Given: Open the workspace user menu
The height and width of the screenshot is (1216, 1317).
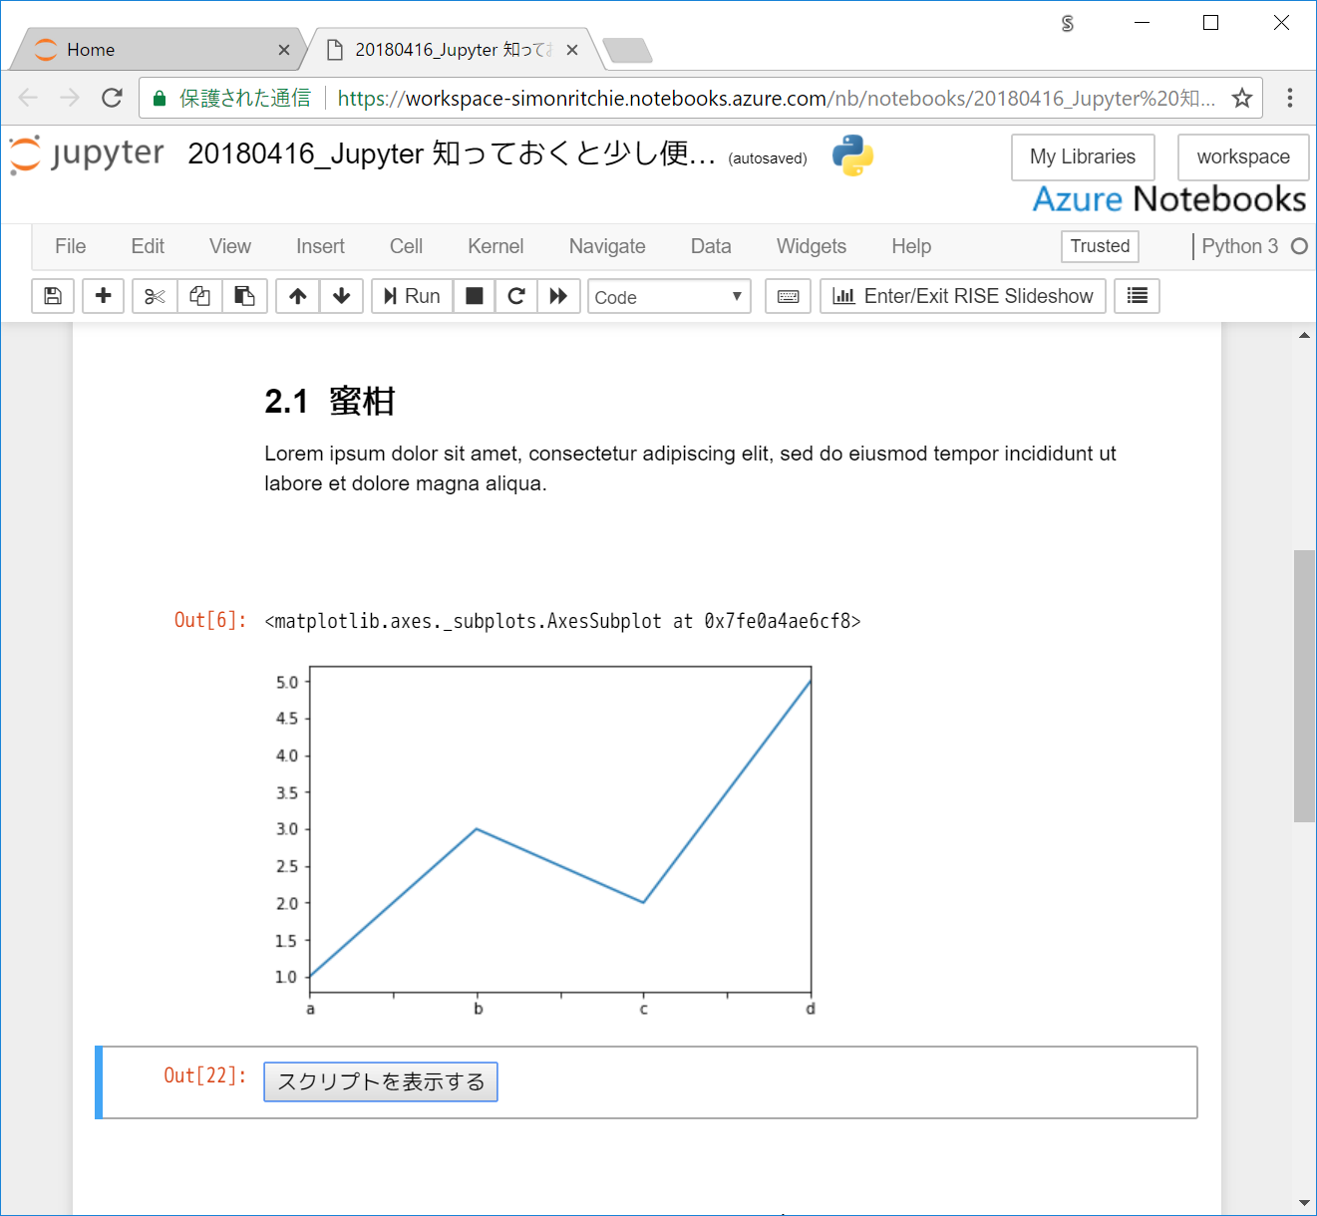Looking at the screenshot, I should pyautogui.click(x=1243, y=157).
